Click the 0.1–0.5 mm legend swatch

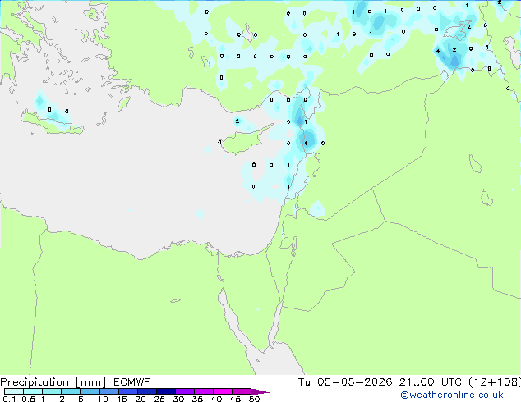pos(14,391)
